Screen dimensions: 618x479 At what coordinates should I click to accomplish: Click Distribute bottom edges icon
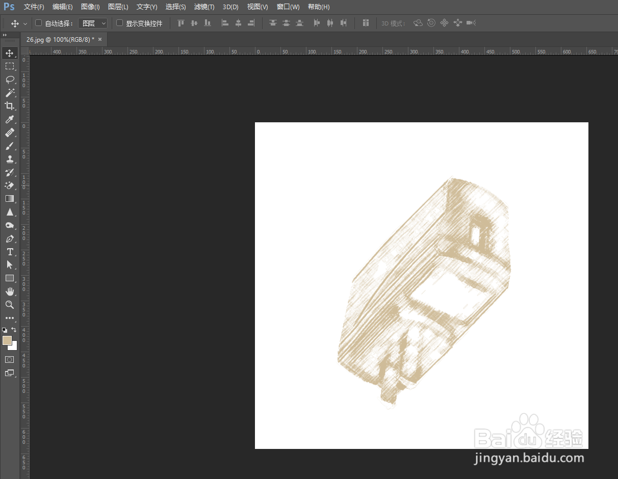(x=300, y=23)
